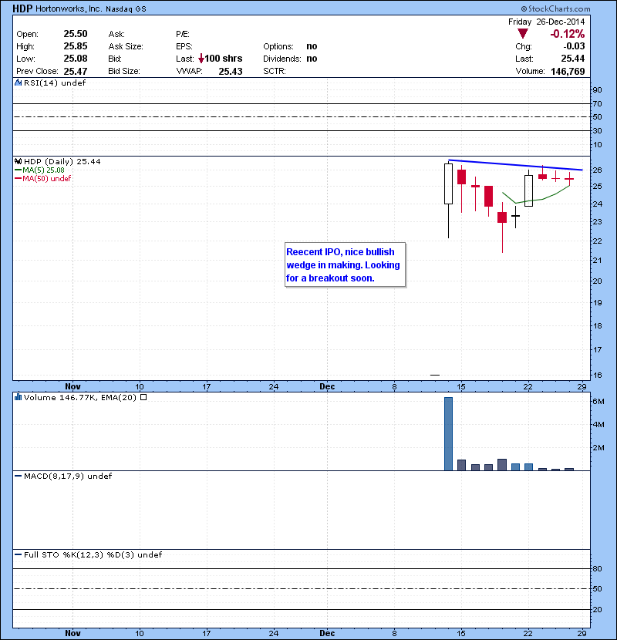The width and height of the screenshot is (617, 640).
Task: Click the 90 label on RSI axis
Action: (598, 89)
